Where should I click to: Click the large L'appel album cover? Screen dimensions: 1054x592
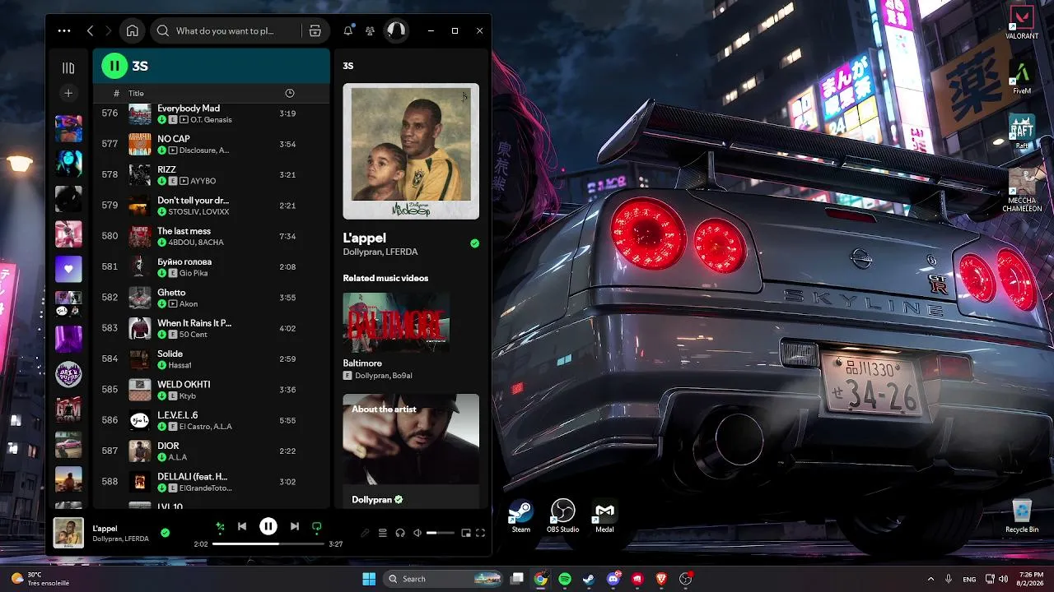coord(411,151)
